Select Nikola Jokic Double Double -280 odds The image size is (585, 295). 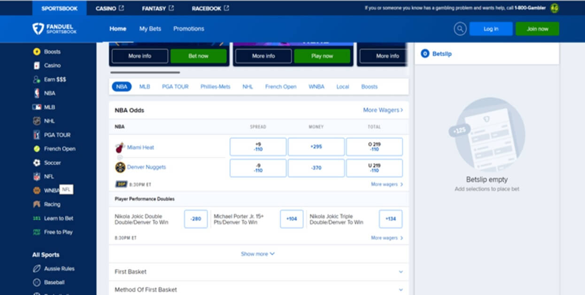[x=196, y=219]
